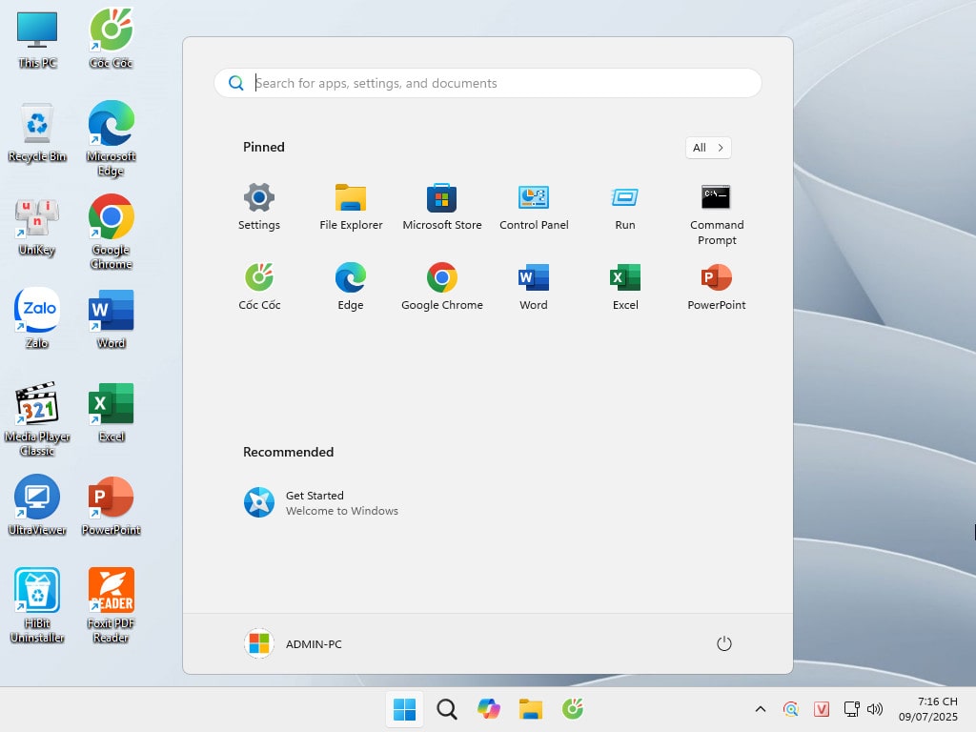Select the Zalo desktop shortcut
The width and height of the screenshot is (976, 732).
[x=37, y=318]
